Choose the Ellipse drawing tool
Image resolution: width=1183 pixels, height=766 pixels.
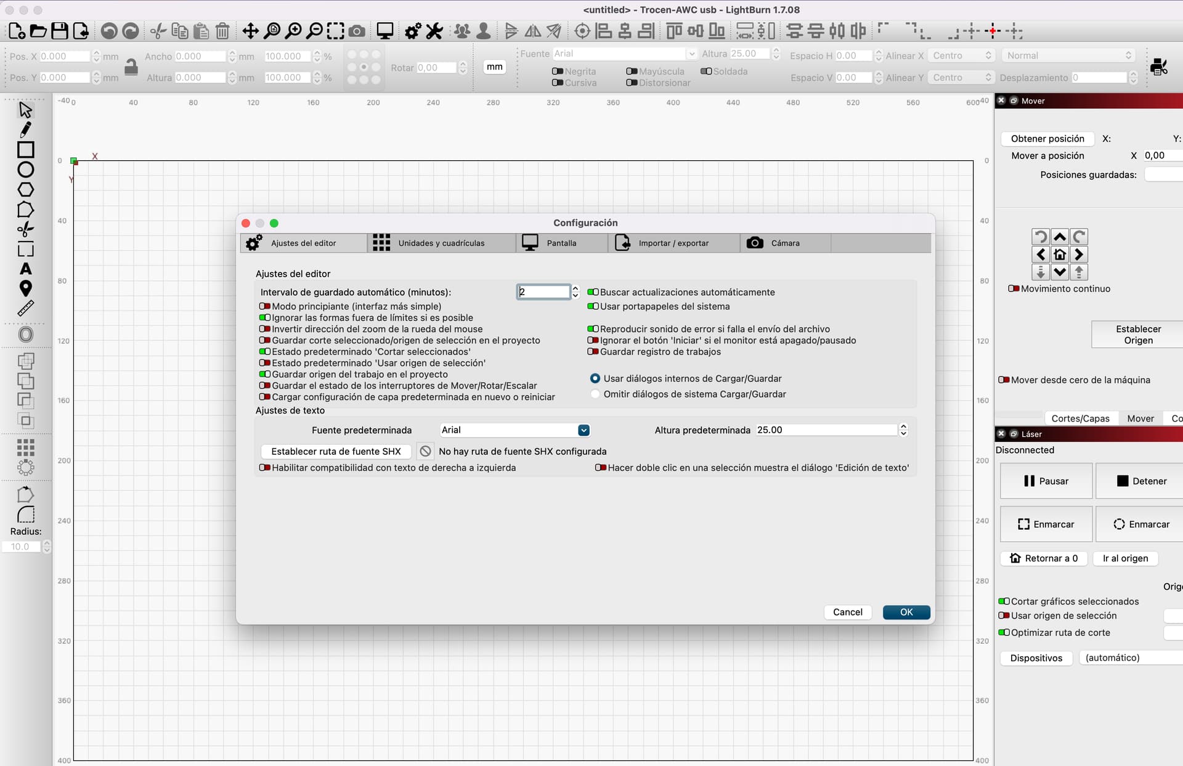pyautogui.click(x=25, y=169)
